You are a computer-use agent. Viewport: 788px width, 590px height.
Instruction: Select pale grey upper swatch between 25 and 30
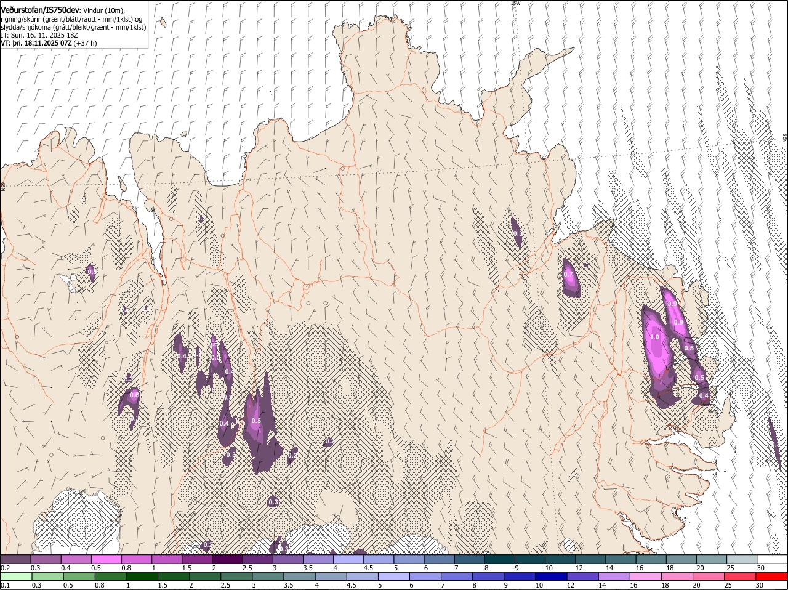(x=741, y=559)
